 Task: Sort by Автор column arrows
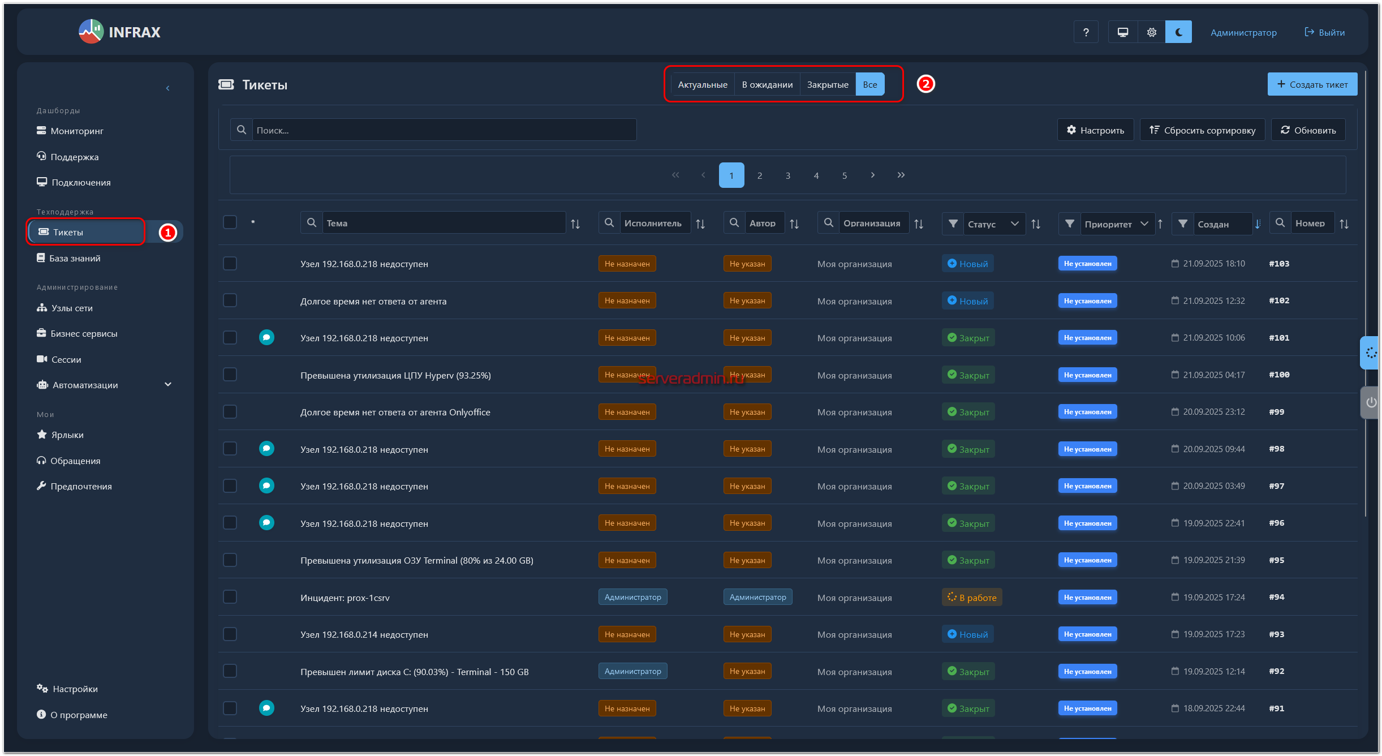coord(794,224)
